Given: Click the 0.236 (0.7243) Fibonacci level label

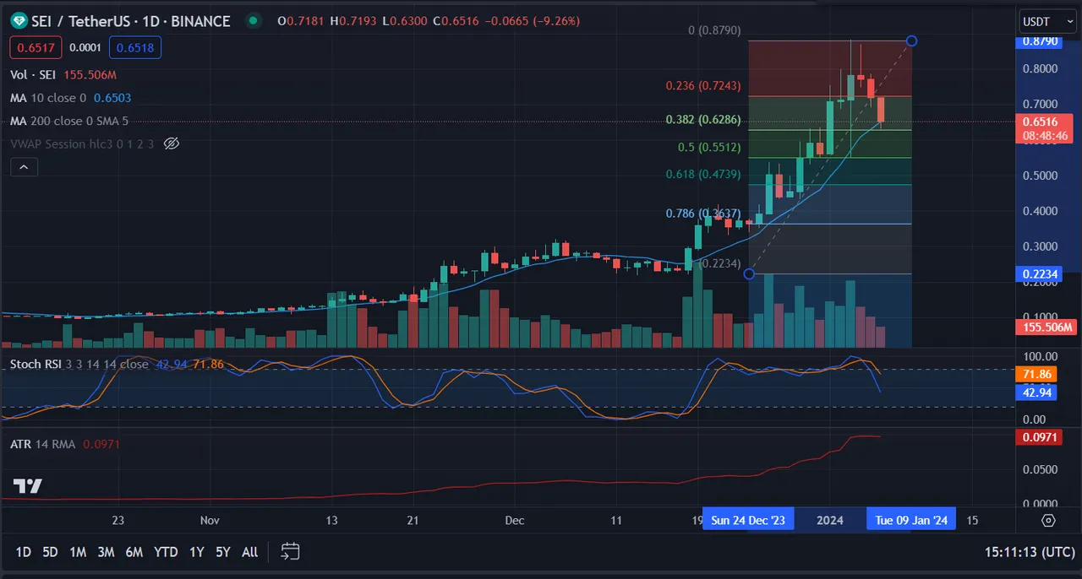Looking at the screenshot, I should click(703, 86).
